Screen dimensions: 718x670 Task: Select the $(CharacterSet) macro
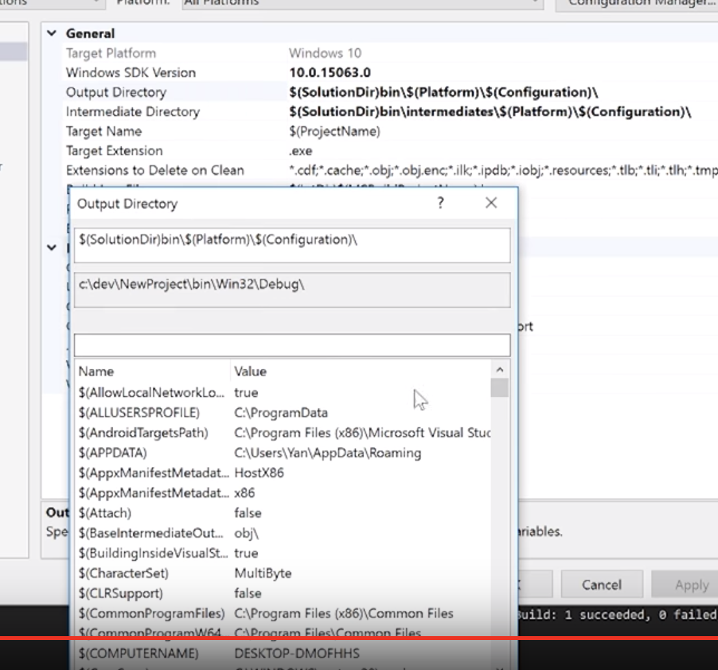[x=124, y=573]
